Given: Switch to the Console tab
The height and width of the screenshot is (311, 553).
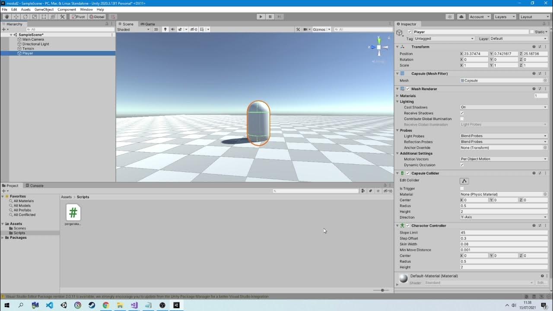Looking at the screenshot, I should pyautogui.click(x=34, y=186).
